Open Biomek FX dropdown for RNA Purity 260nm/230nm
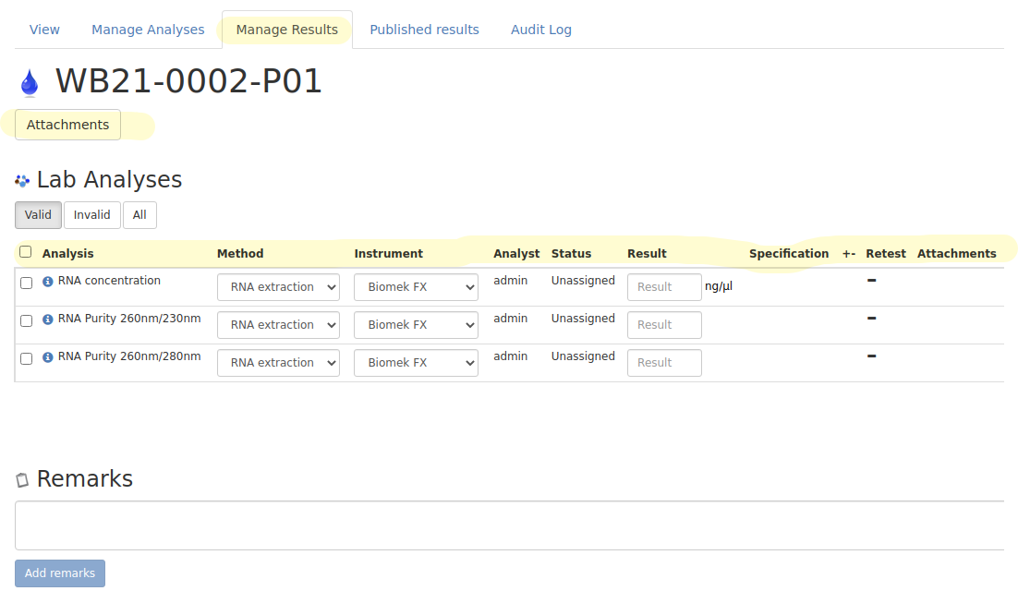Screen dimensions: 1018x591 [415, 324]
